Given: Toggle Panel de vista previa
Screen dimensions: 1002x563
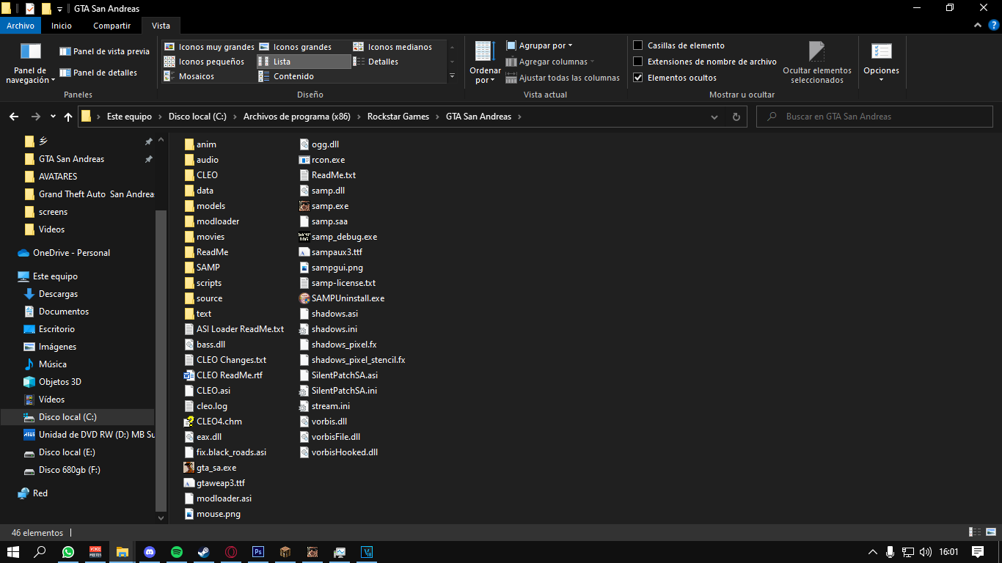Looking at the screenshot, I should (104, 51).
